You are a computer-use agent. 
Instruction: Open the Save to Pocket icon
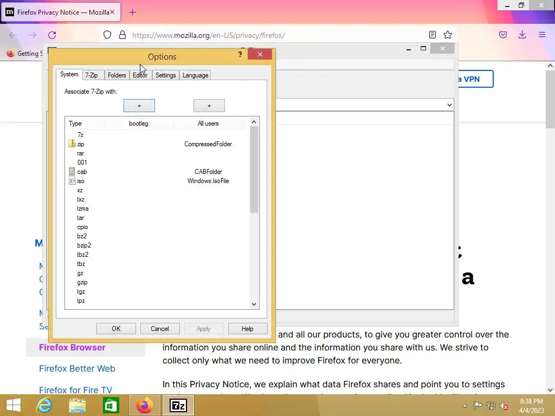[503, 35]
